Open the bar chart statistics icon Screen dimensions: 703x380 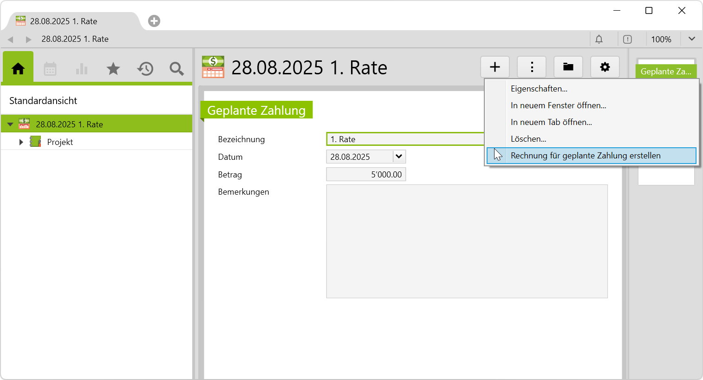(82, 69)
